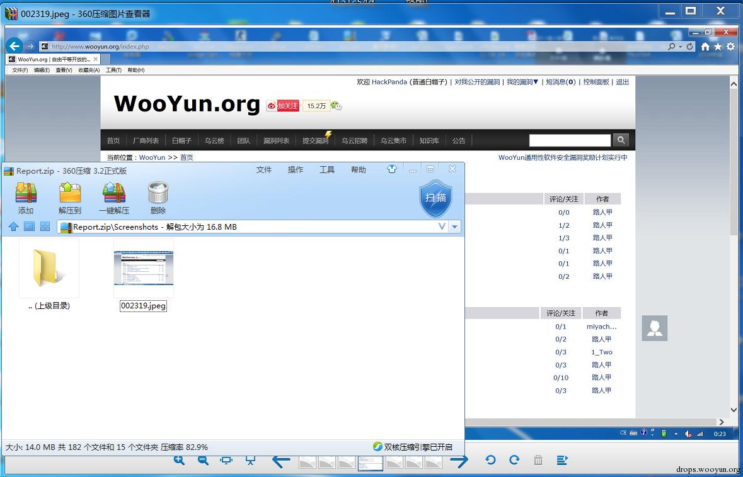Go to previous image with the left arrow
The height and width of the screenshot is (477, 743).
(x=281, y=460)
